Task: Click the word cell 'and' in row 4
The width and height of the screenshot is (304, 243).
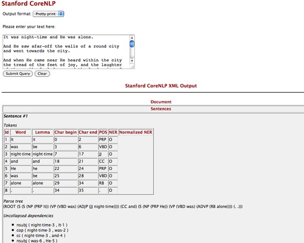Action: pyautogui.click(x=20, y=161)
